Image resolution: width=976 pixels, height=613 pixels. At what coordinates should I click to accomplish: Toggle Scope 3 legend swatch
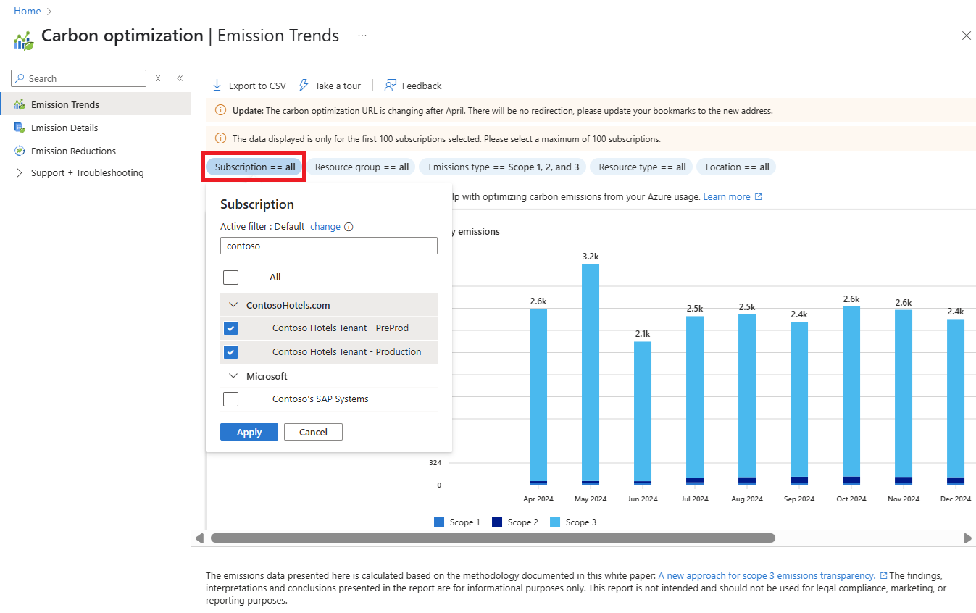(555, 522)
